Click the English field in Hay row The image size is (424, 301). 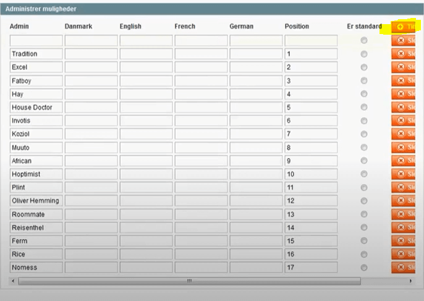tap(146, 94)
